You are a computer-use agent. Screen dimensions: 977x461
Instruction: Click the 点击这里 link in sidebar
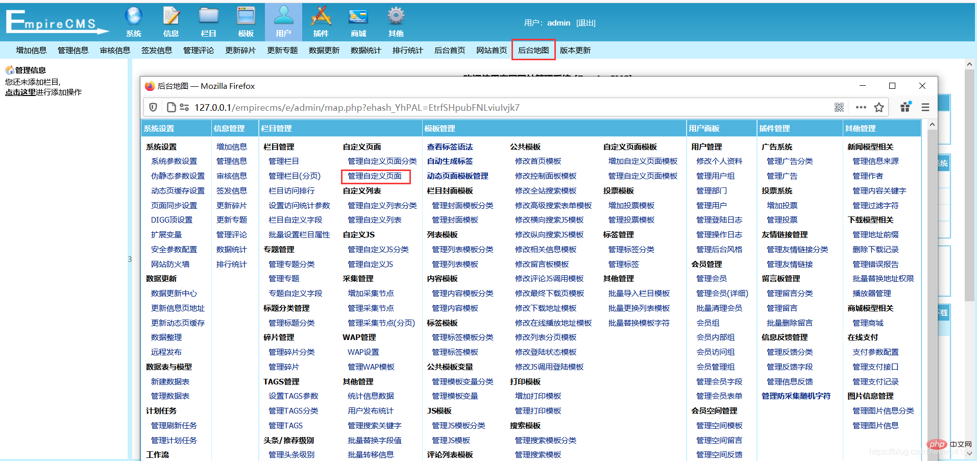pyautogui.click(x=20, y=92)
